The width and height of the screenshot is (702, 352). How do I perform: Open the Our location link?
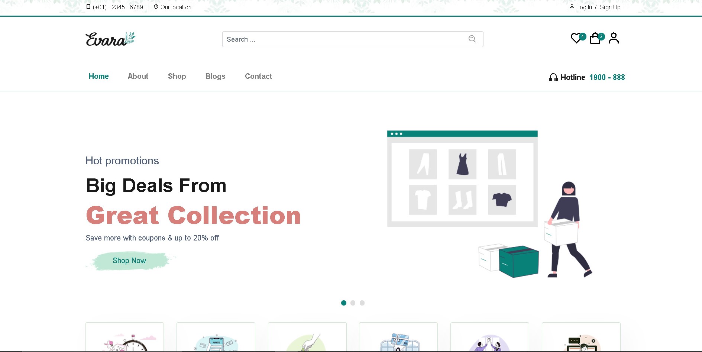pyautogui.click(x=176, y=7)
